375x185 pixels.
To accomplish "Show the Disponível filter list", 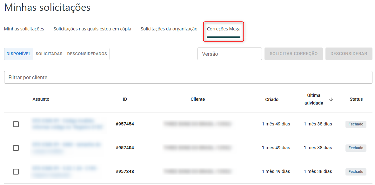I will (x=19, y=54).
